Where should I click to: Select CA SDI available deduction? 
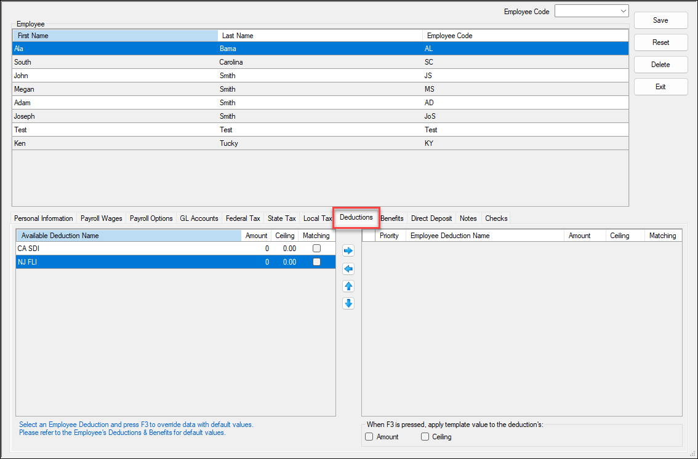pos(175,249)
